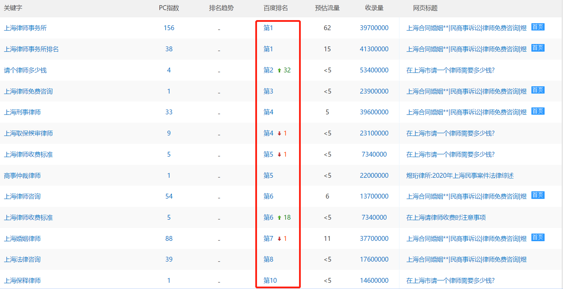
Task: Click the 百度排名 column header
Action: (x=275, y=8)
